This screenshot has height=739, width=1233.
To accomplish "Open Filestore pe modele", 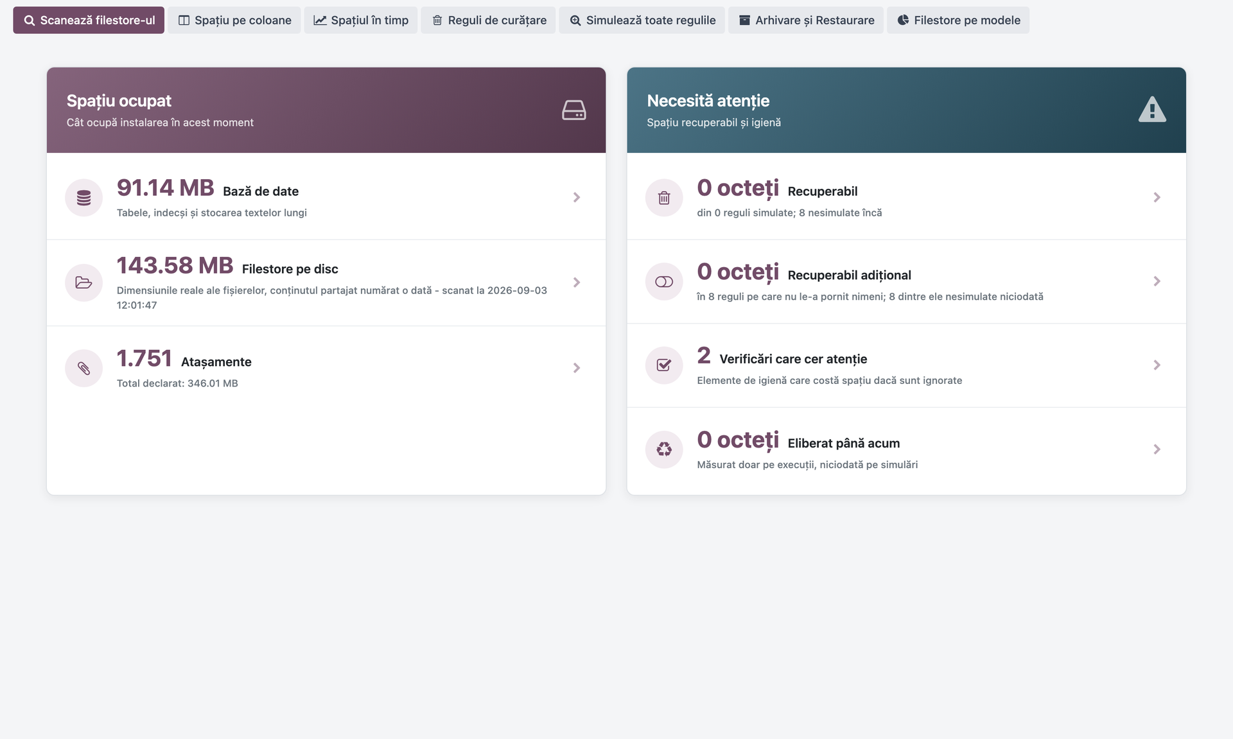I will tap(958, 20).
